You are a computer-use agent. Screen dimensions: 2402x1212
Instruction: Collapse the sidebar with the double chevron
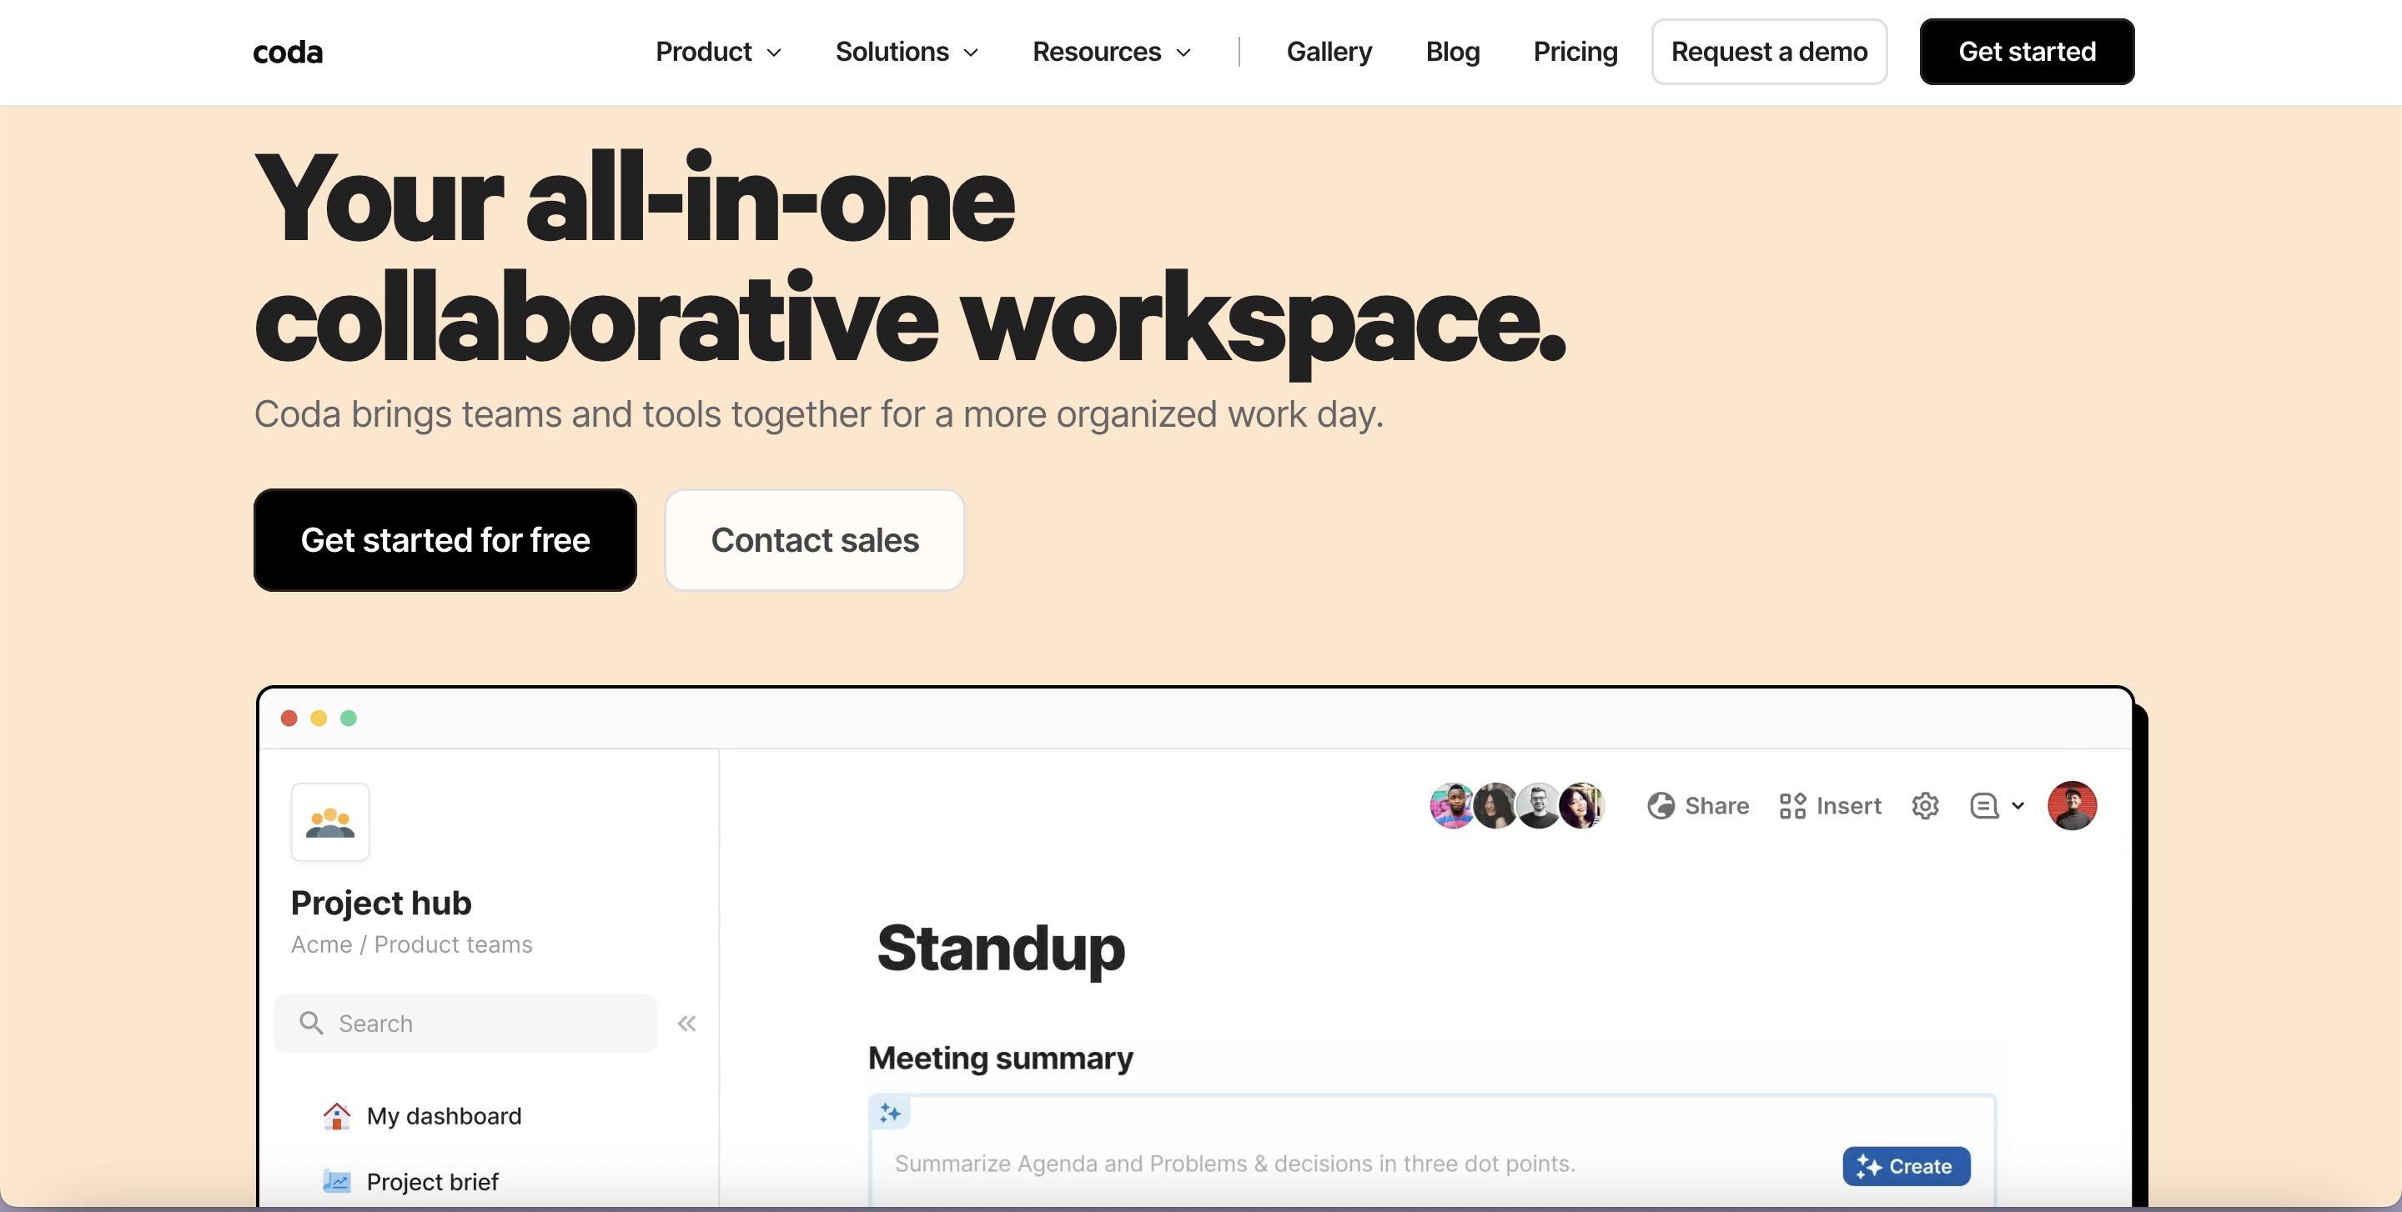pos(687,1024)
